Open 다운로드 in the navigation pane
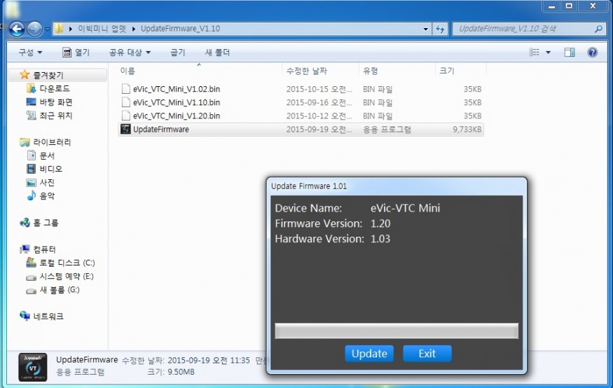This screenshot has width=613, height=388. [55, 88]
